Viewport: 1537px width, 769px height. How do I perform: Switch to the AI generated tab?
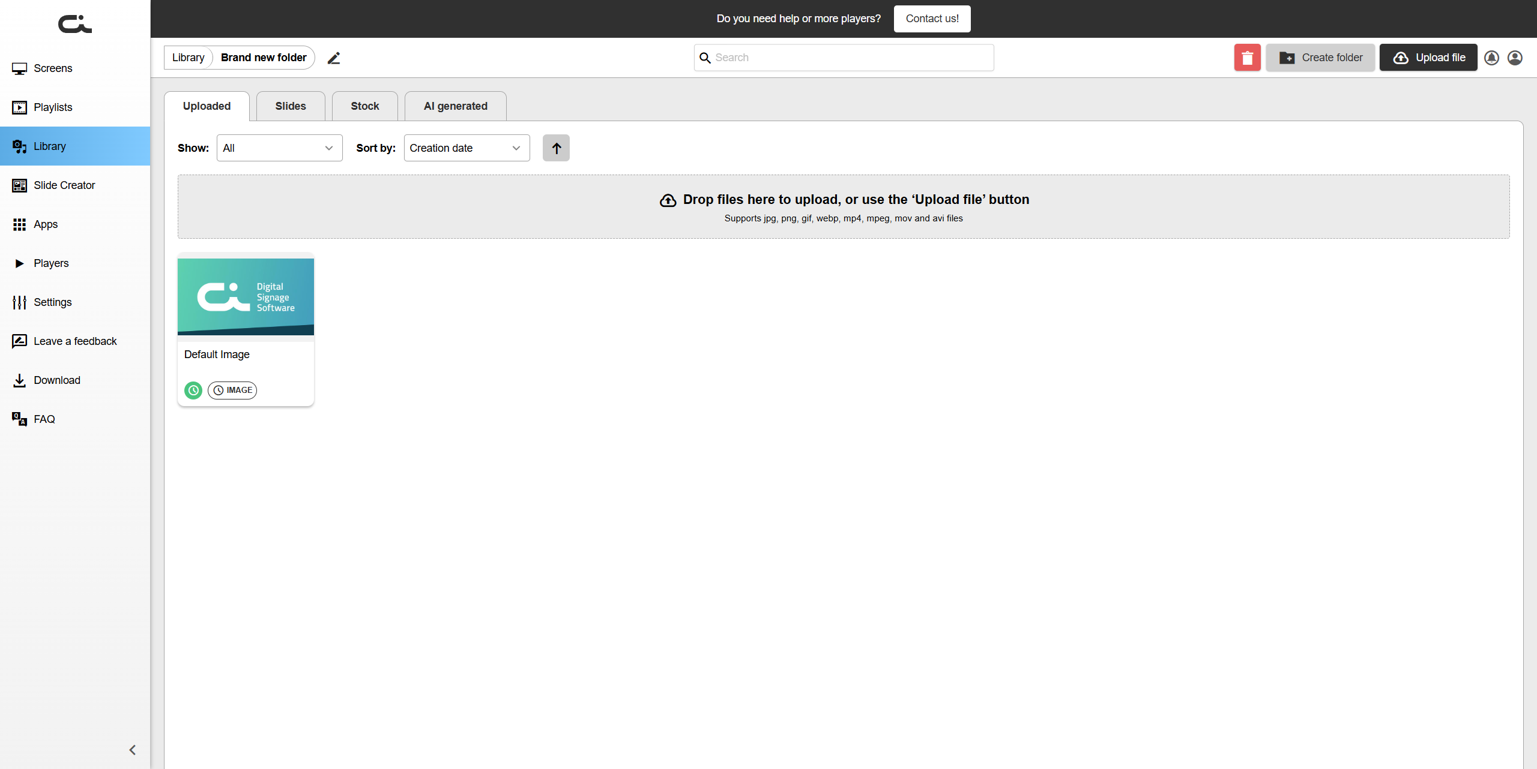click(455, 106)
